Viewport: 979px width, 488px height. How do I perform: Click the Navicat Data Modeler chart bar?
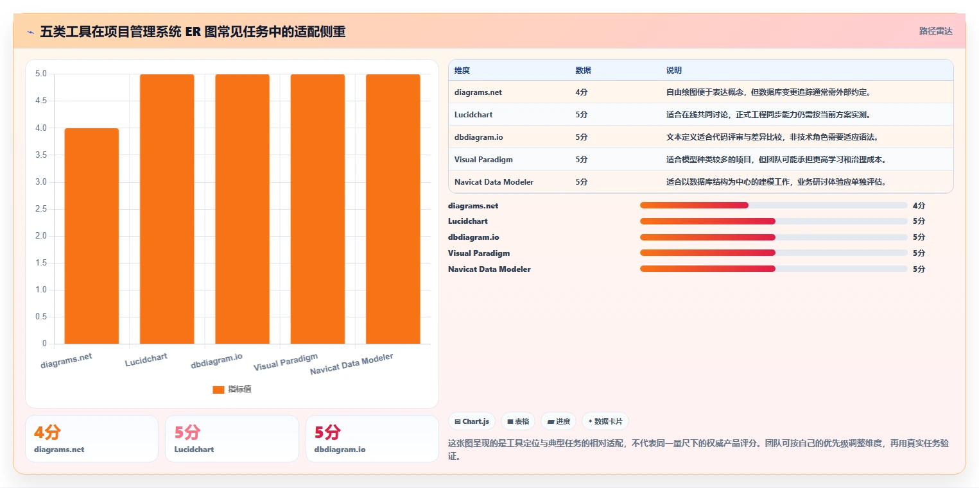(393, 209)
